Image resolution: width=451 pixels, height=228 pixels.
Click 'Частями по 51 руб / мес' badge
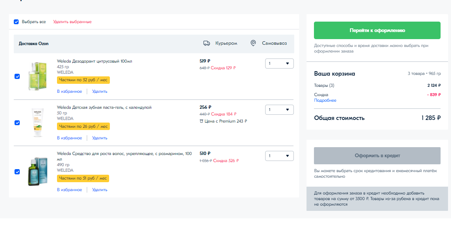coord(83,178)
